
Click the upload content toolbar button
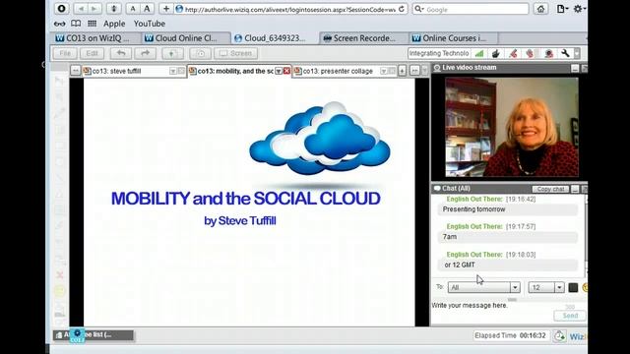172,53
